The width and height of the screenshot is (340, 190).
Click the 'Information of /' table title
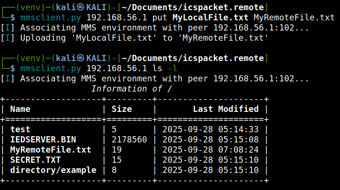coord(131,89)
